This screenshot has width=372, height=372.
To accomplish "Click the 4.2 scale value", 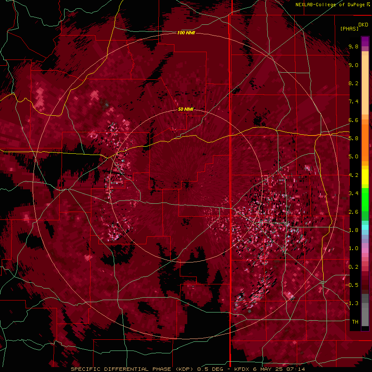I will (353, 175).
